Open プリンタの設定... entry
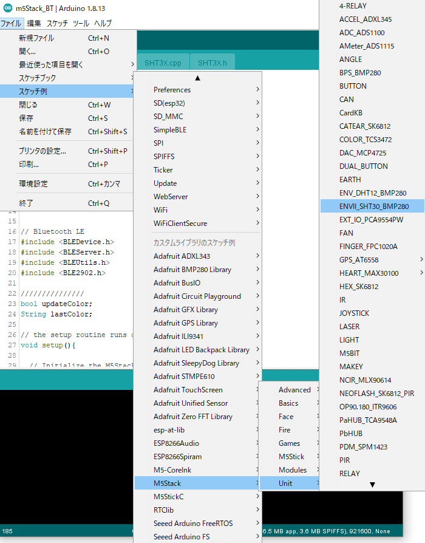Screen dimensions: 425x543 click(66, 151)
